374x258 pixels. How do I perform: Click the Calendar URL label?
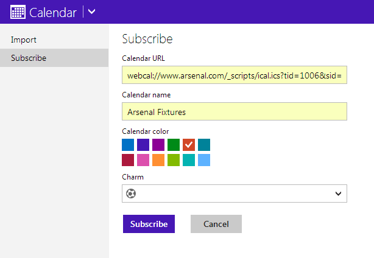pyautogui.click(x=143, y=58)
